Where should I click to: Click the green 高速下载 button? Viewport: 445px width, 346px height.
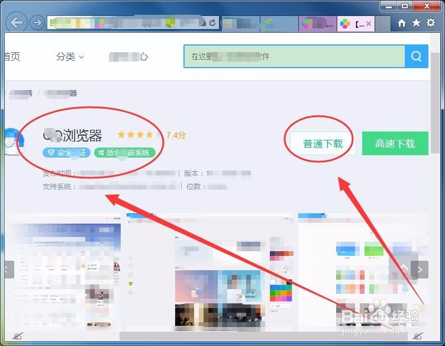coord(395,143)
